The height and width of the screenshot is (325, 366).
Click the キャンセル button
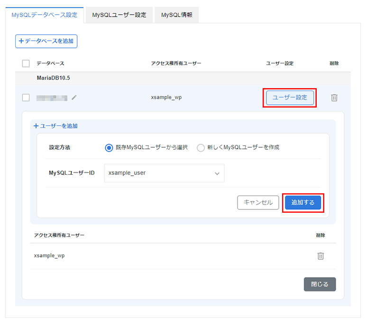point(258,202)
